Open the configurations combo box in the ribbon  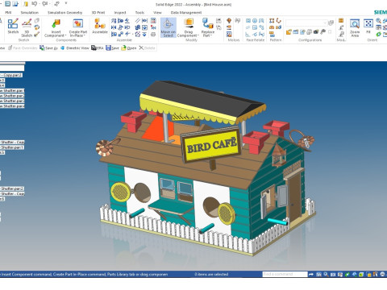coord(306,23)
